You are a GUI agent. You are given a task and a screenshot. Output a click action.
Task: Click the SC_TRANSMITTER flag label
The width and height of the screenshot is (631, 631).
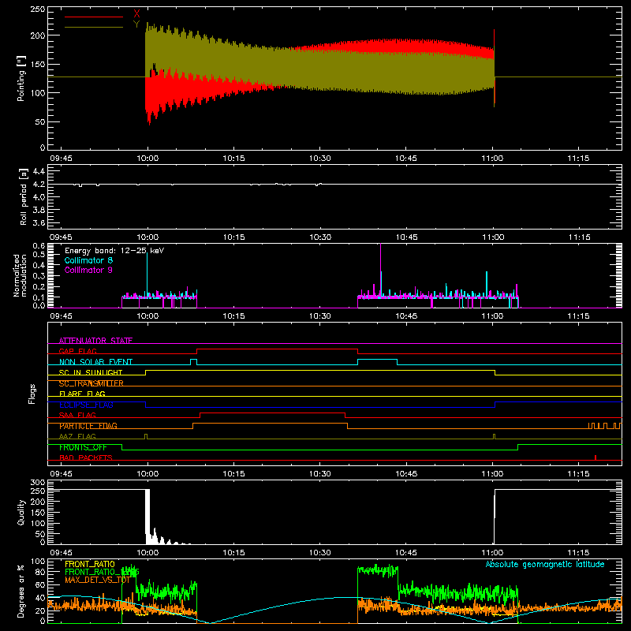click(x=91, y=383)
